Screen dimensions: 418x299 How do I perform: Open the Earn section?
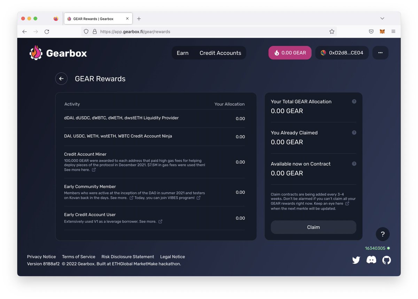(x=183, y=53)
